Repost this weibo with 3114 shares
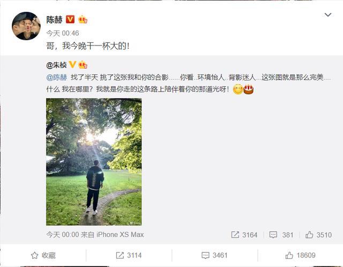This screenshot has height=267, width=343. pos(129,255)
